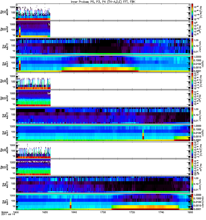This screenshot has height=220, width=206.
Task: Select the the fbk scm1 spectrogram panel
Action: pyautogui.click(x=103, y=202)
